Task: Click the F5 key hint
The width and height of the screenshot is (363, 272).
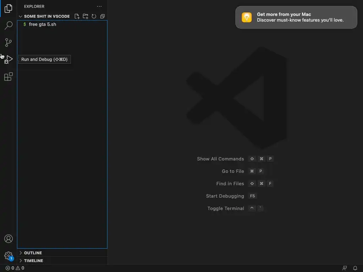Action: point(252,196)
